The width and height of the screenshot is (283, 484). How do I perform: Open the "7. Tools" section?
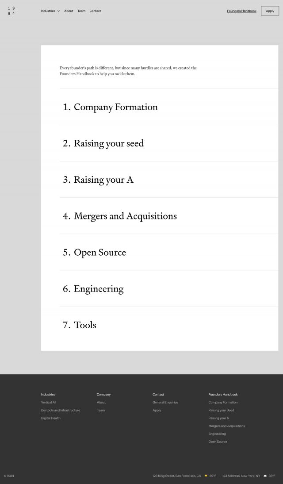pyautogui.click(x=80, y=325)
